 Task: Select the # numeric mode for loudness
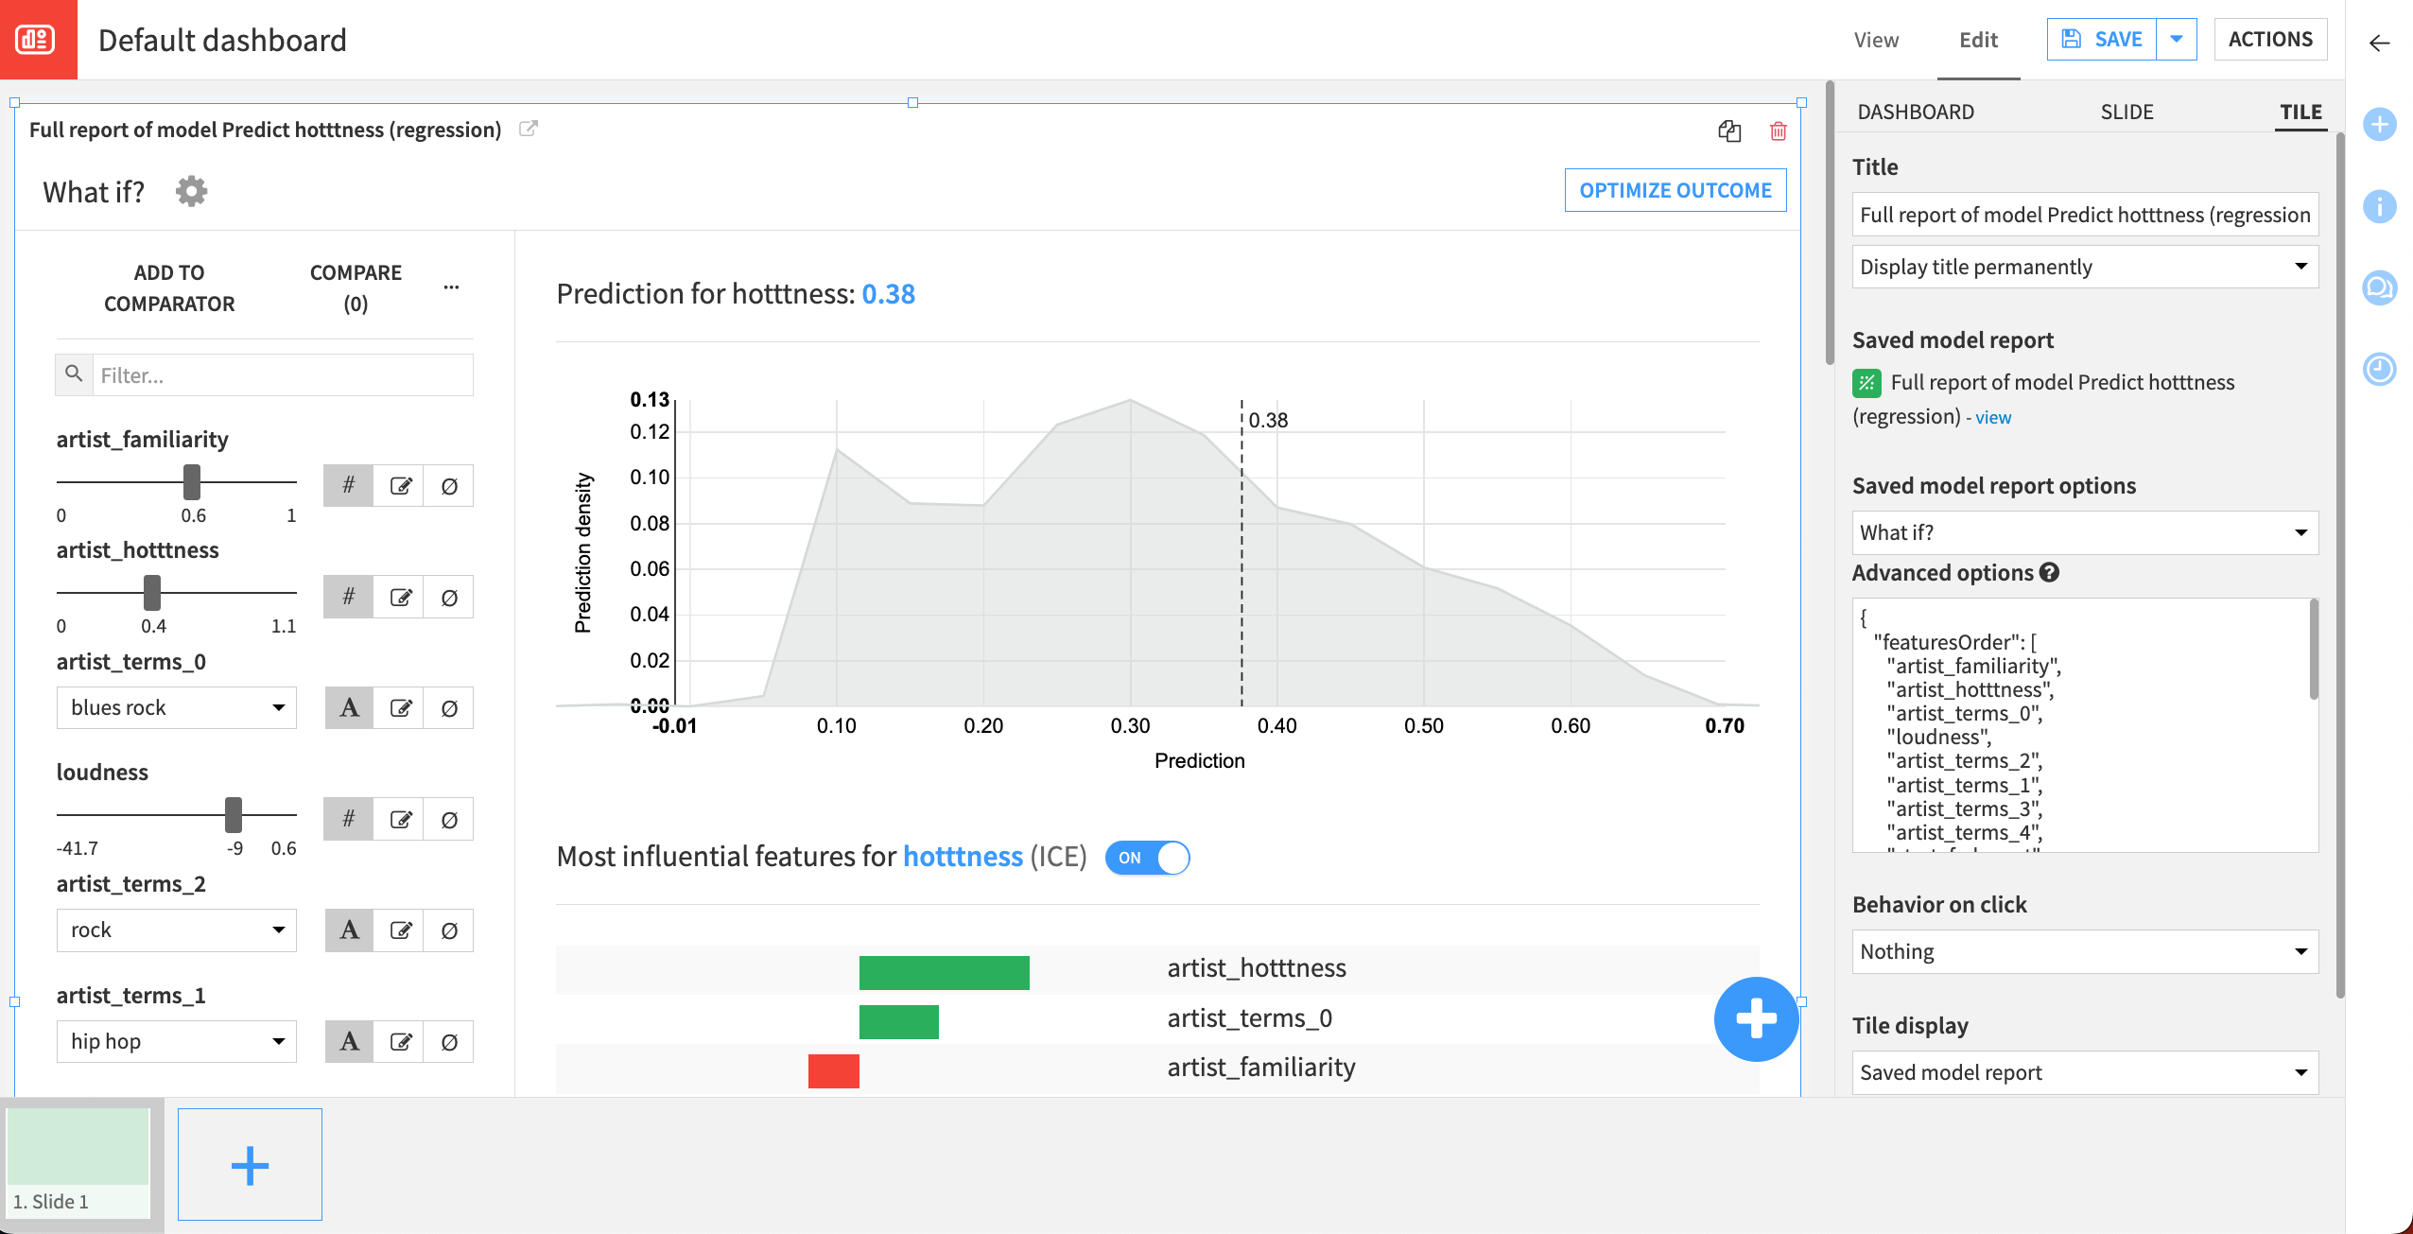click(x=348, y=819)
